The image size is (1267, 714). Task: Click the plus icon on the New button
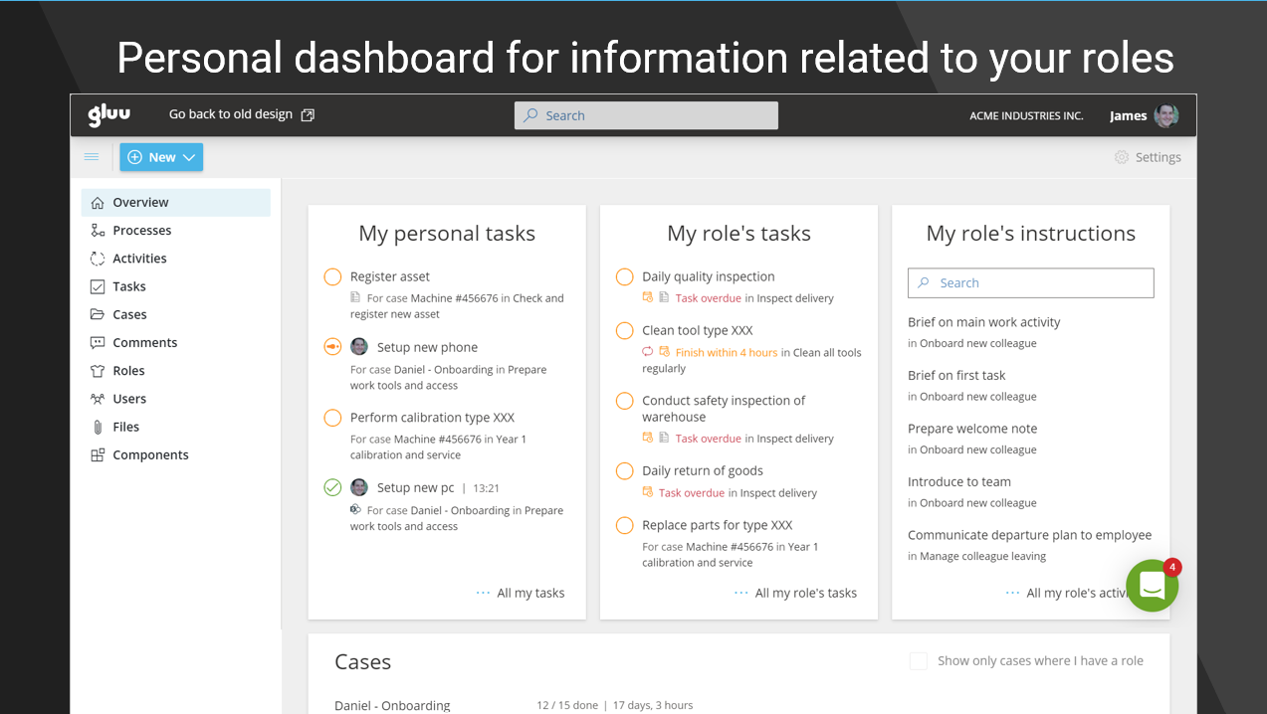point(135,157)
